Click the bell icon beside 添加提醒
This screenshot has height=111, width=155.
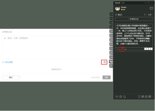3,62
